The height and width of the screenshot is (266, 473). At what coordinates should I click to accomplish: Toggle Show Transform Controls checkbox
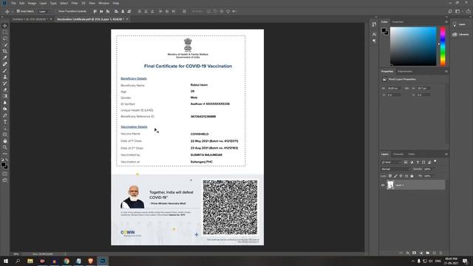coord(56,11)
